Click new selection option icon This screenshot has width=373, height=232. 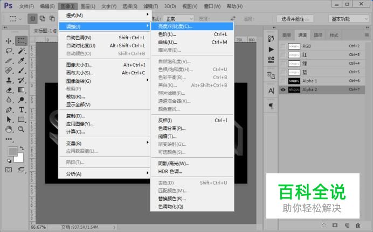pyautogui.click(x=32, y=18)
